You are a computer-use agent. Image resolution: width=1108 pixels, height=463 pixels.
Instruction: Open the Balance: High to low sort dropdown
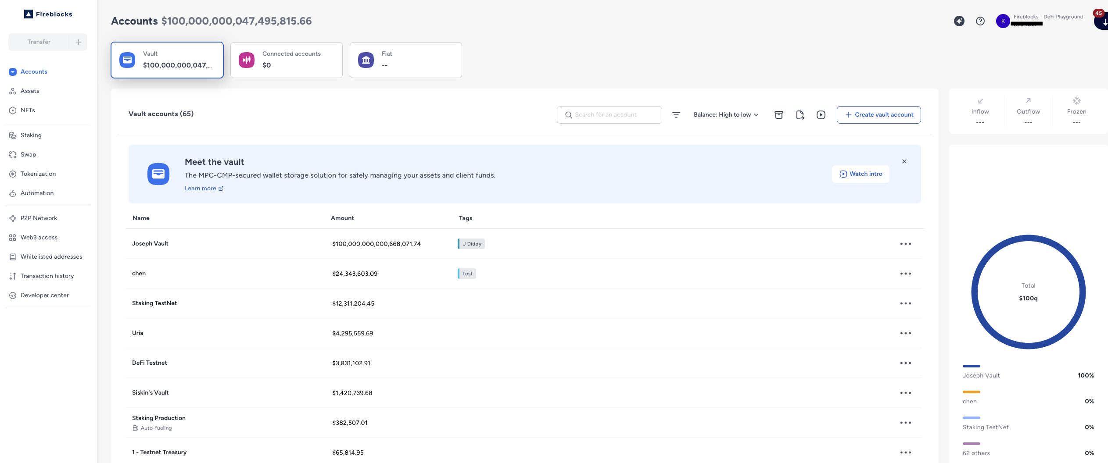[726, 115]
